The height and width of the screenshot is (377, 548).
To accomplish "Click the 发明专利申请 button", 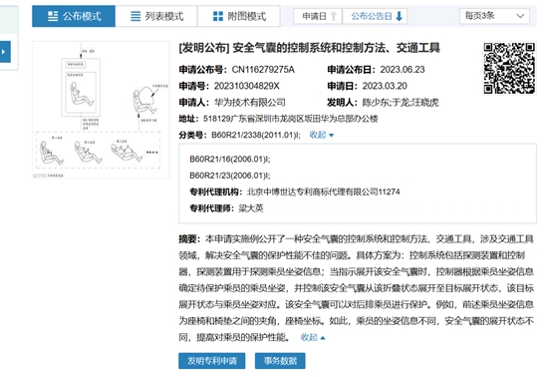I will click(212, 361).
